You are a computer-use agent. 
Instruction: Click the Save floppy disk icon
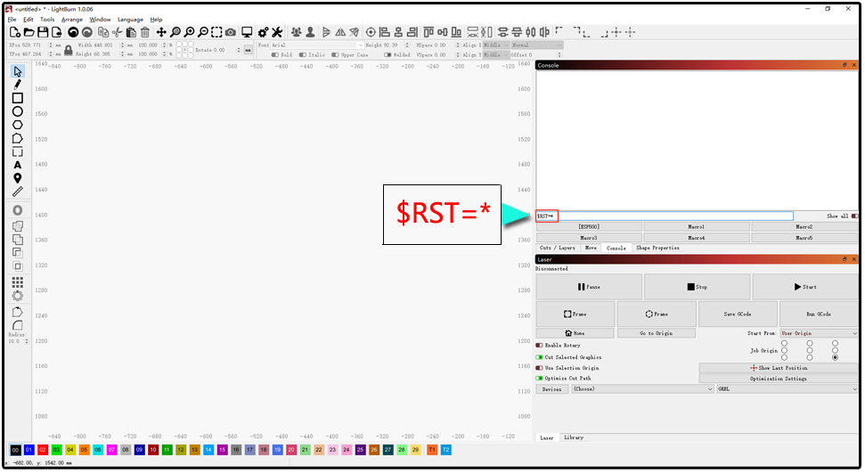click(x=43, y=33)
